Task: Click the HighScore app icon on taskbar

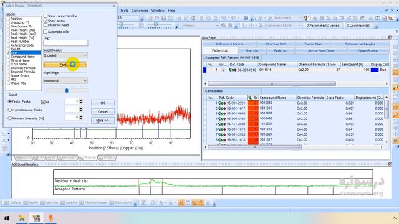Action: pos(36,218)
